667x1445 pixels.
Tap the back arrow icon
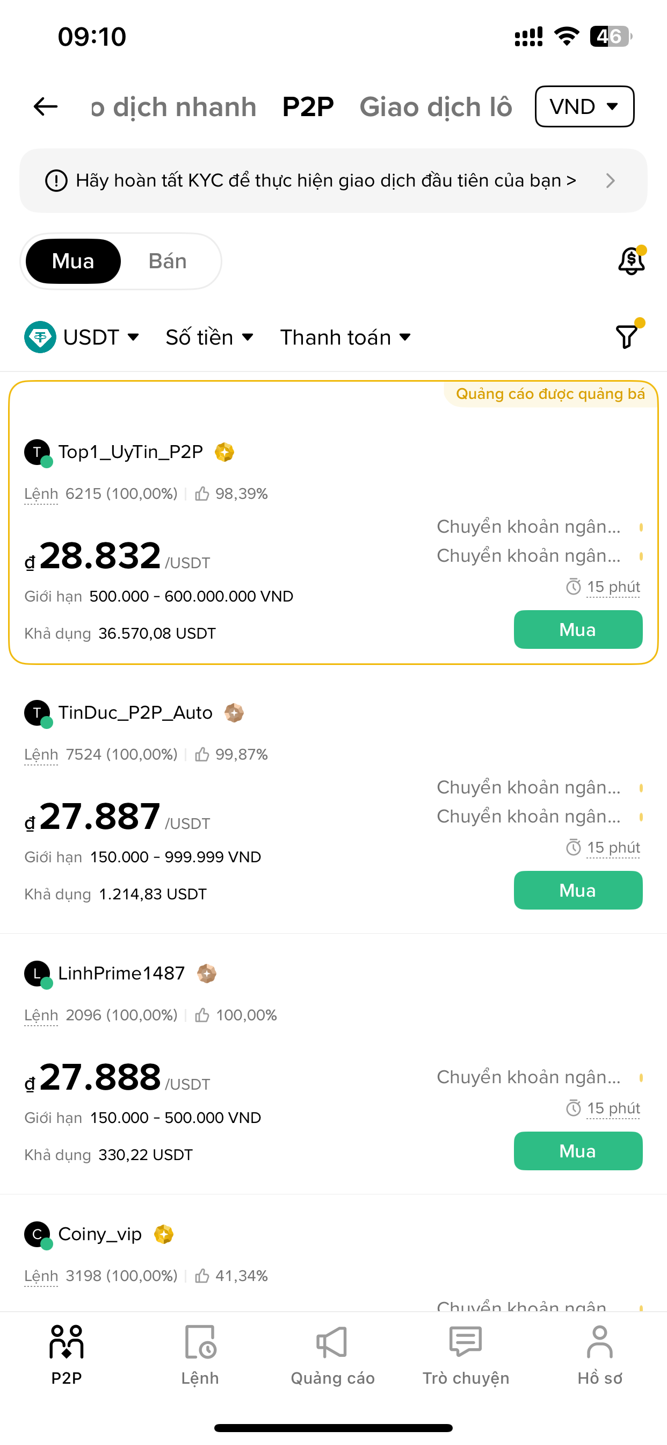click(x=46, y=106)
